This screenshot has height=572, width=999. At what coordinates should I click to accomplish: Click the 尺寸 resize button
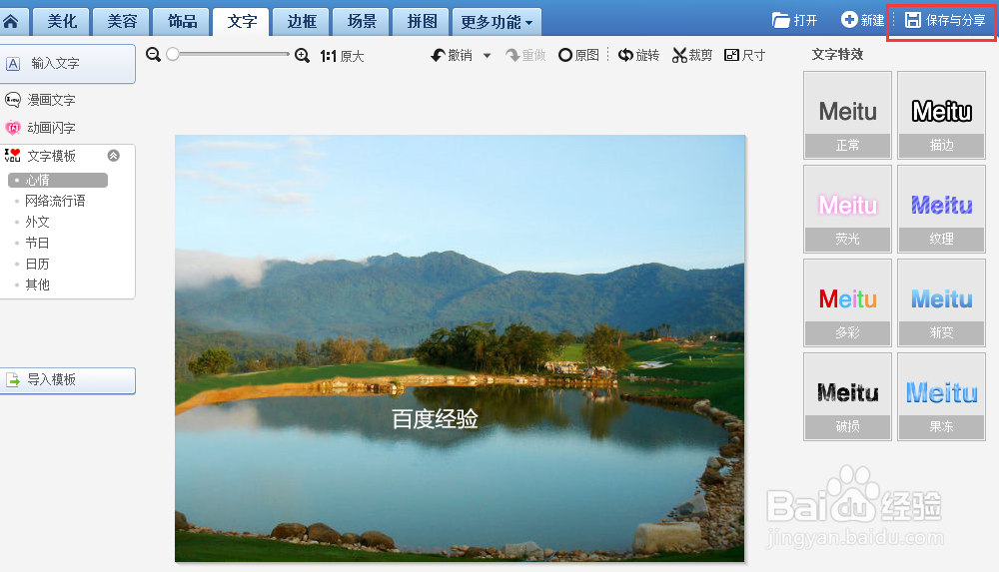coord(745,56)
